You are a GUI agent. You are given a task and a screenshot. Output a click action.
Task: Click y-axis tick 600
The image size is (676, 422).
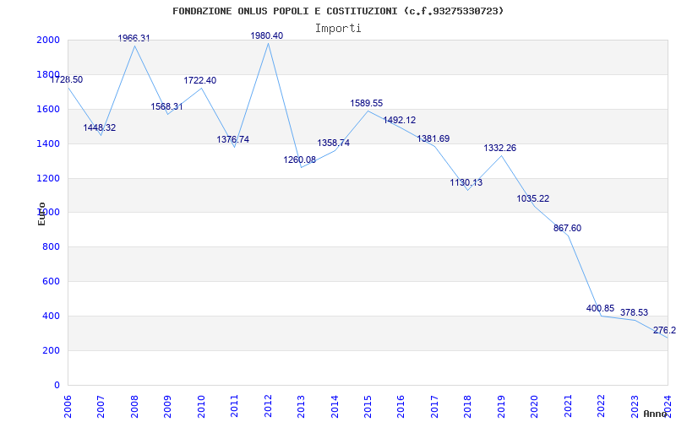(52, 282)
